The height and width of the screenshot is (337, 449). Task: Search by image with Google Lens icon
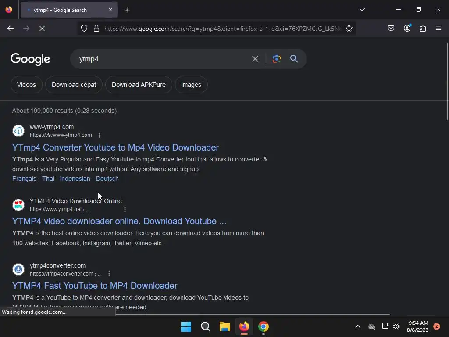click(x=276, y=59)
